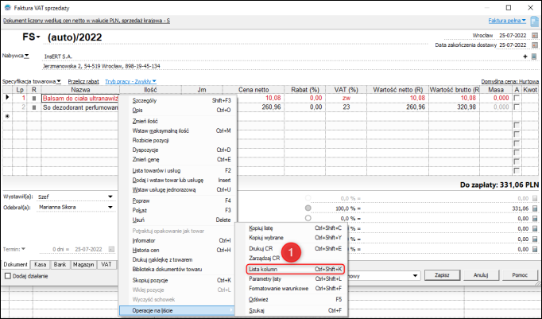
Task: Enable the Dodaj działanie checkbox
Action: point(7,275)
